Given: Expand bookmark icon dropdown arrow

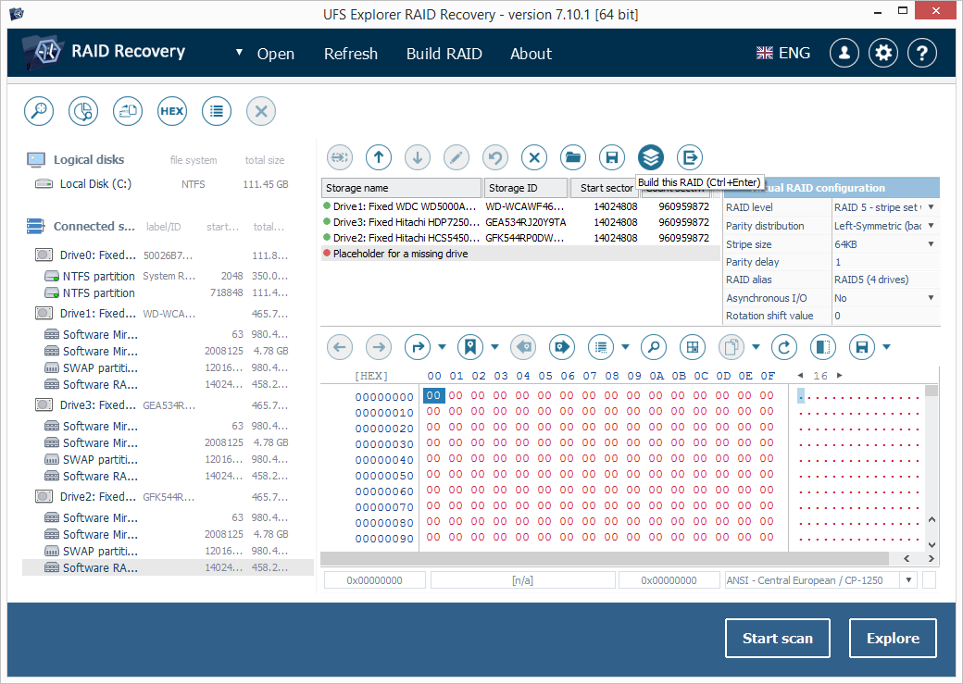Looking at the screenshot, I should point(495,347).
